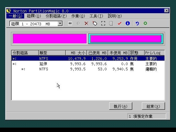Viewport: 176px width, 132px height.
Task: Close the PartitionMagic window
Action: (x=167, y=11)
